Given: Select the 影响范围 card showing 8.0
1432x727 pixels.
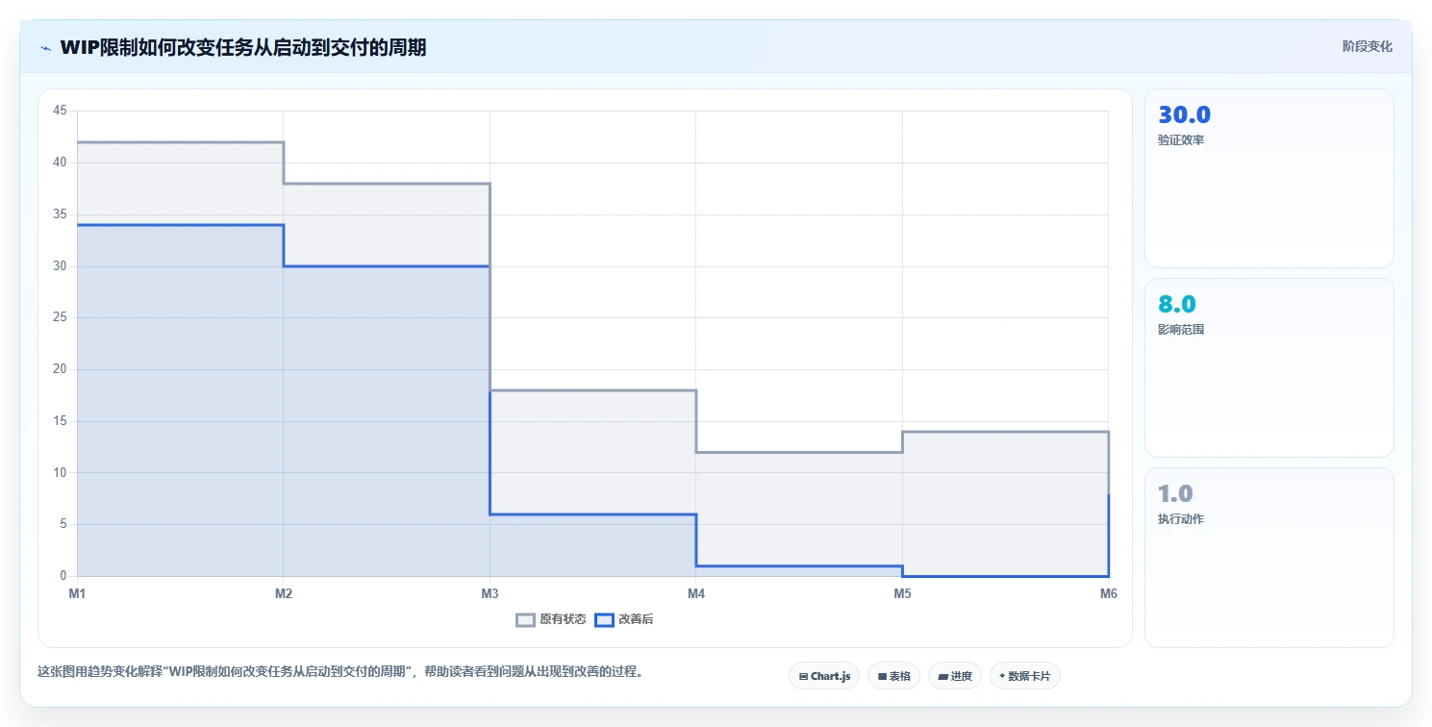Looking at the screenshot, I should pyautogui.click(x=1269, y=367).
